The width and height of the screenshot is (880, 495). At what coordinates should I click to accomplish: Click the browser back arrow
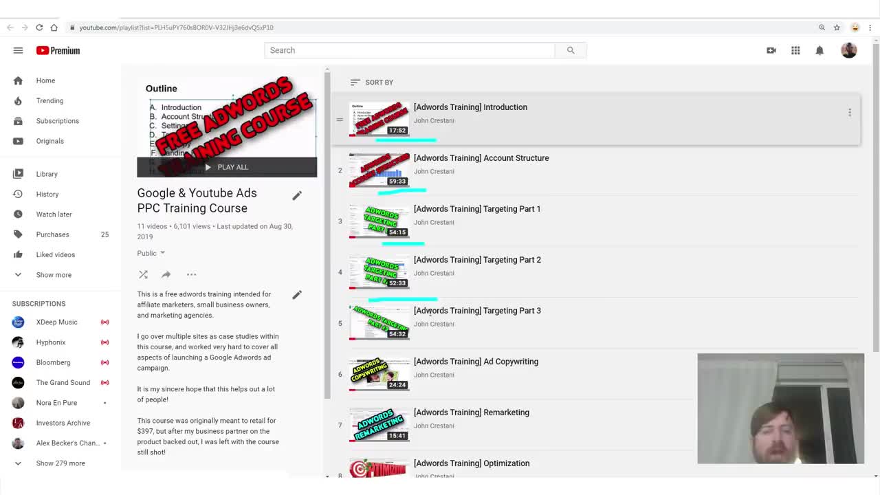10,27
